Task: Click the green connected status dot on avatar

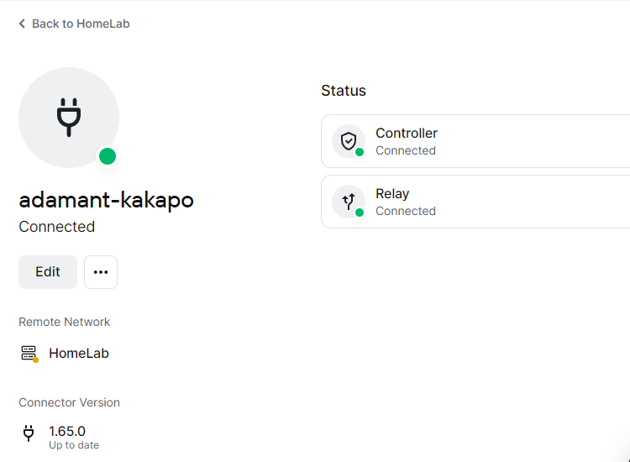Action: [108, 155]
